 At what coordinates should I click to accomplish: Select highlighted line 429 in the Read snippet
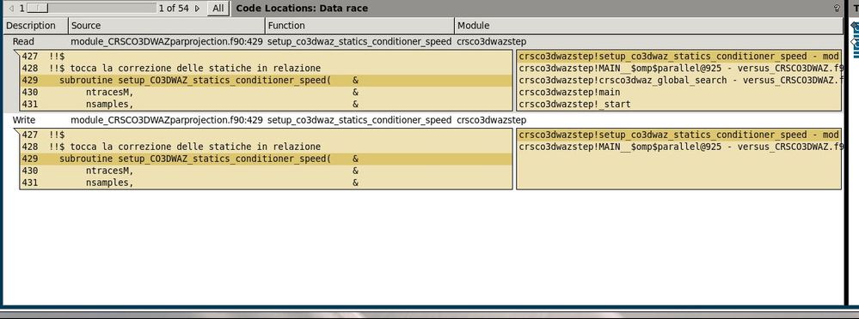[267, 81]
